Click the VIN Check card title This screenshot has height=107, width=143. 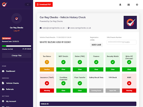pos(113,77)
